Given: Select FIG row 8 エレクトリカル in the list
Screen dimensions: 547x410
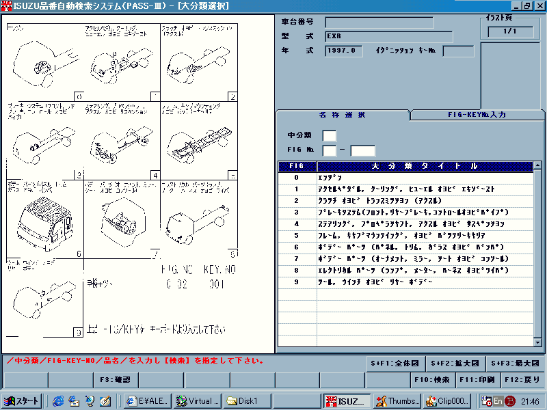Looking at the screenshot, I should 376,269.
